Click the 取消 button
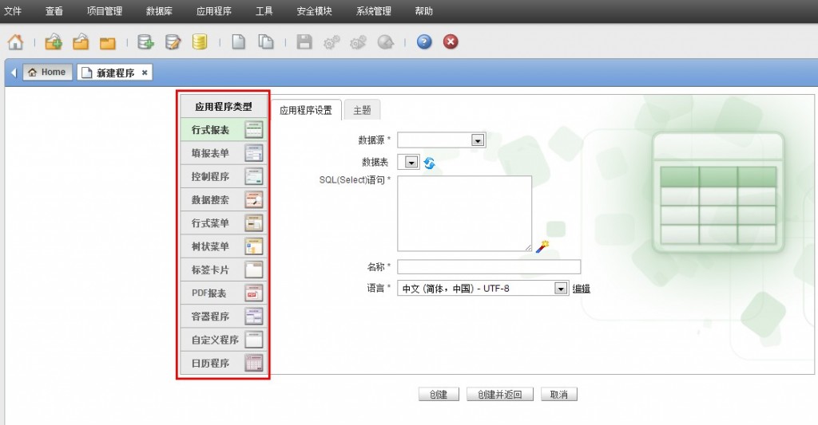Viewport: 818px width, 425px height. tap(558, 394)
